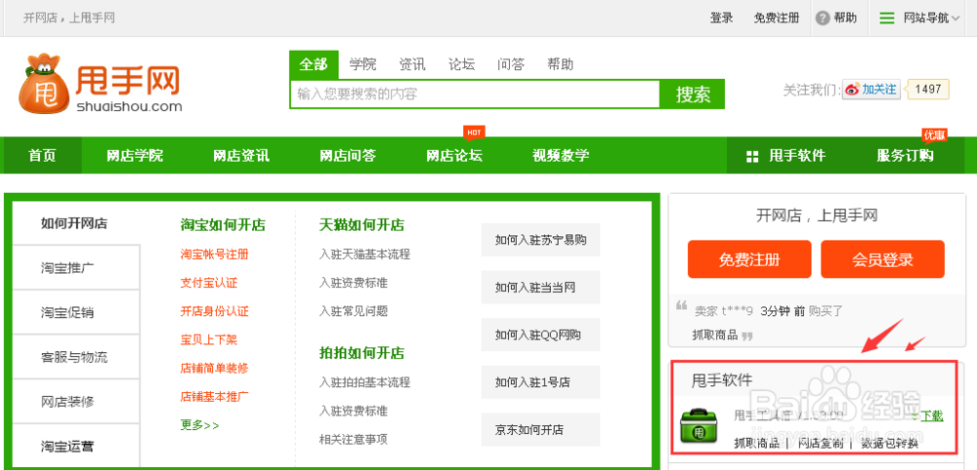The image size is (977, 470).
Task: Click the 登录 link at top
Action: (x=722, y=18)
